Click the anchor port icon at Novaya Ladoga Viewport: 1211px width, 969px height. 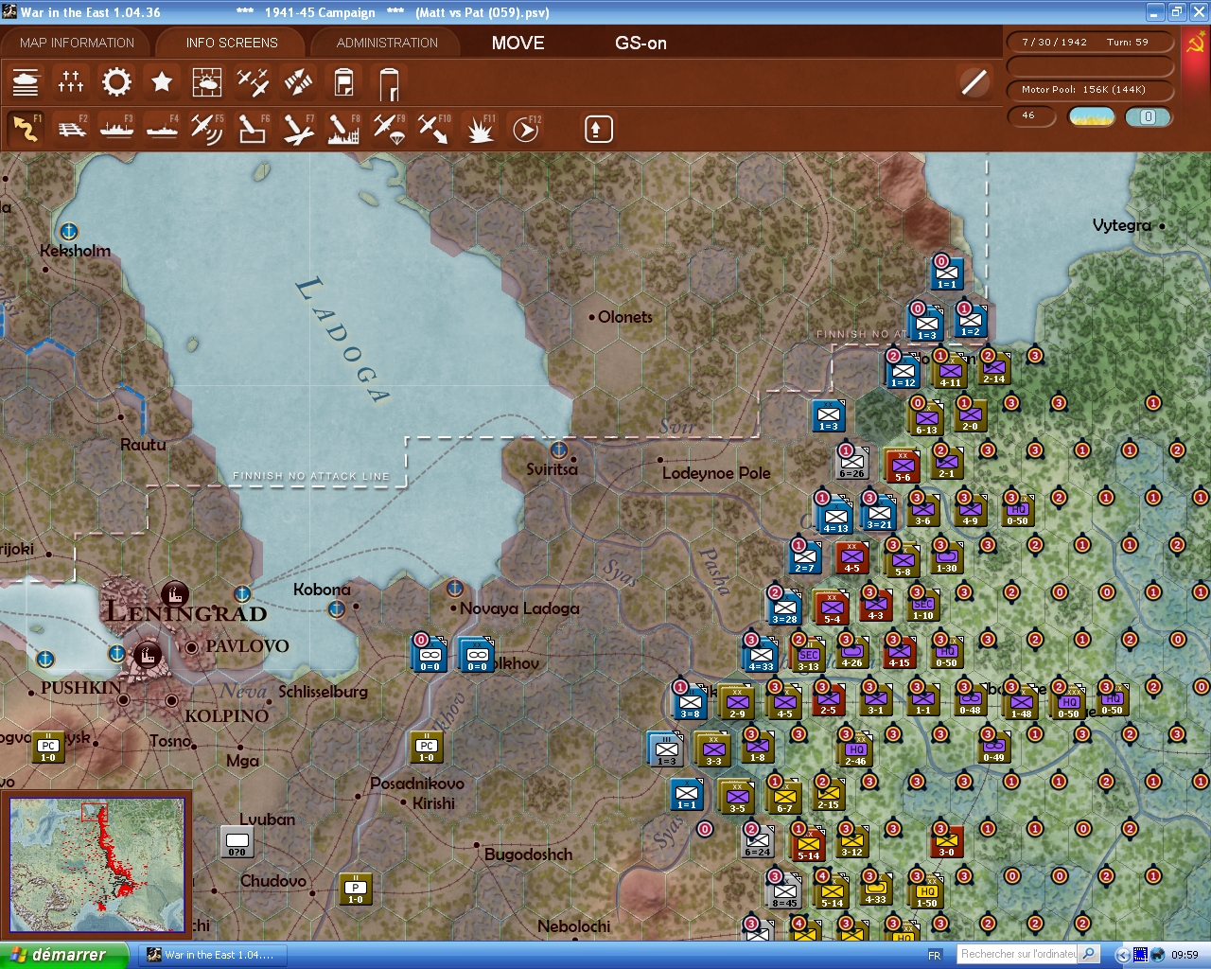click(454, 589)
